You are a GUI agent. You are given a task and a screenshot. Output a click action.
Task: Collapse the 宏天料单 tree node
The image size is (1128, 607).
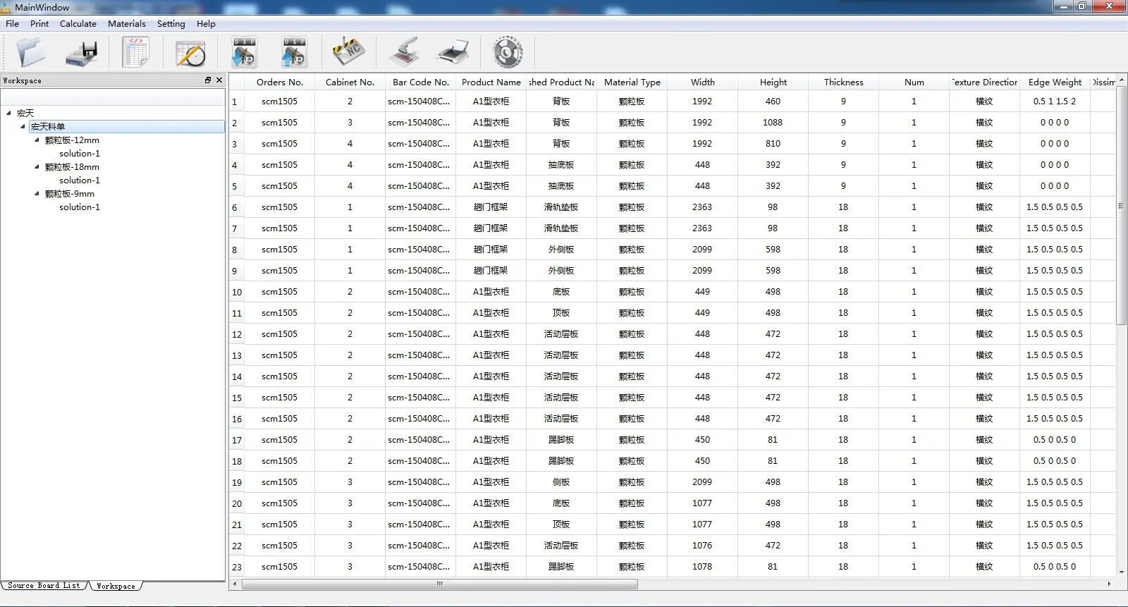[23, 126]
